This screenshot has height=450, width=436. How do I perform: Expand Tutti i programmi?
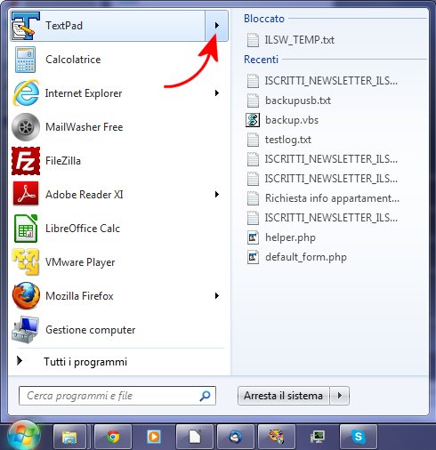tap(118, 362)
